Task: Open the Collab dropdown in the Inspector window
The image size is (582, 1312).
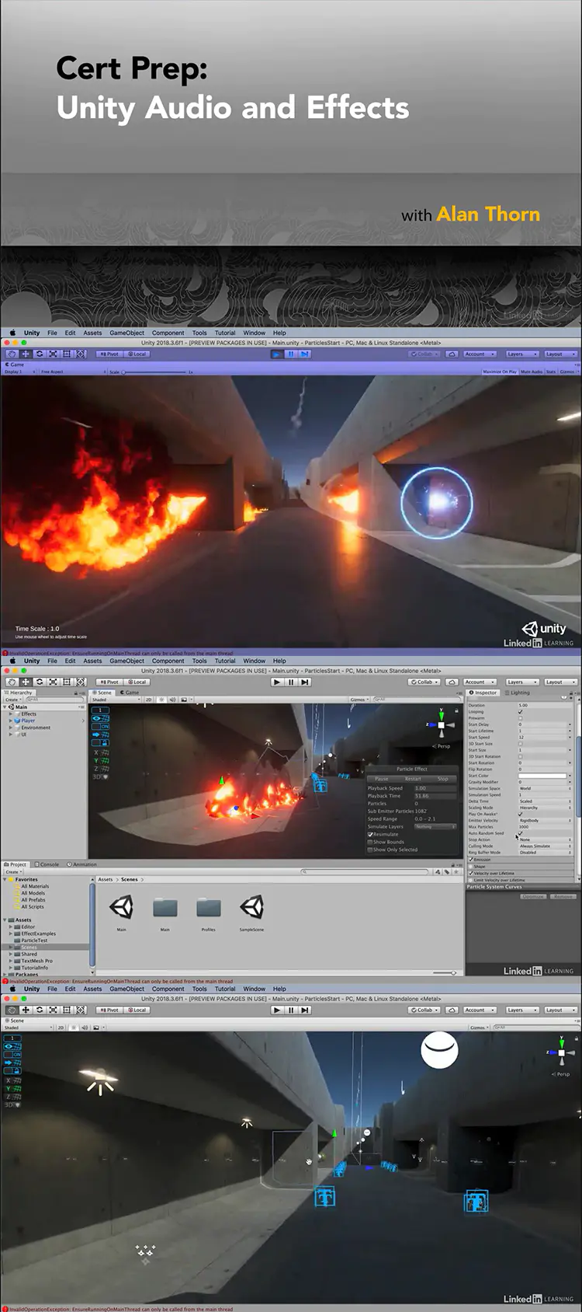Action: (x=424, y=682)
